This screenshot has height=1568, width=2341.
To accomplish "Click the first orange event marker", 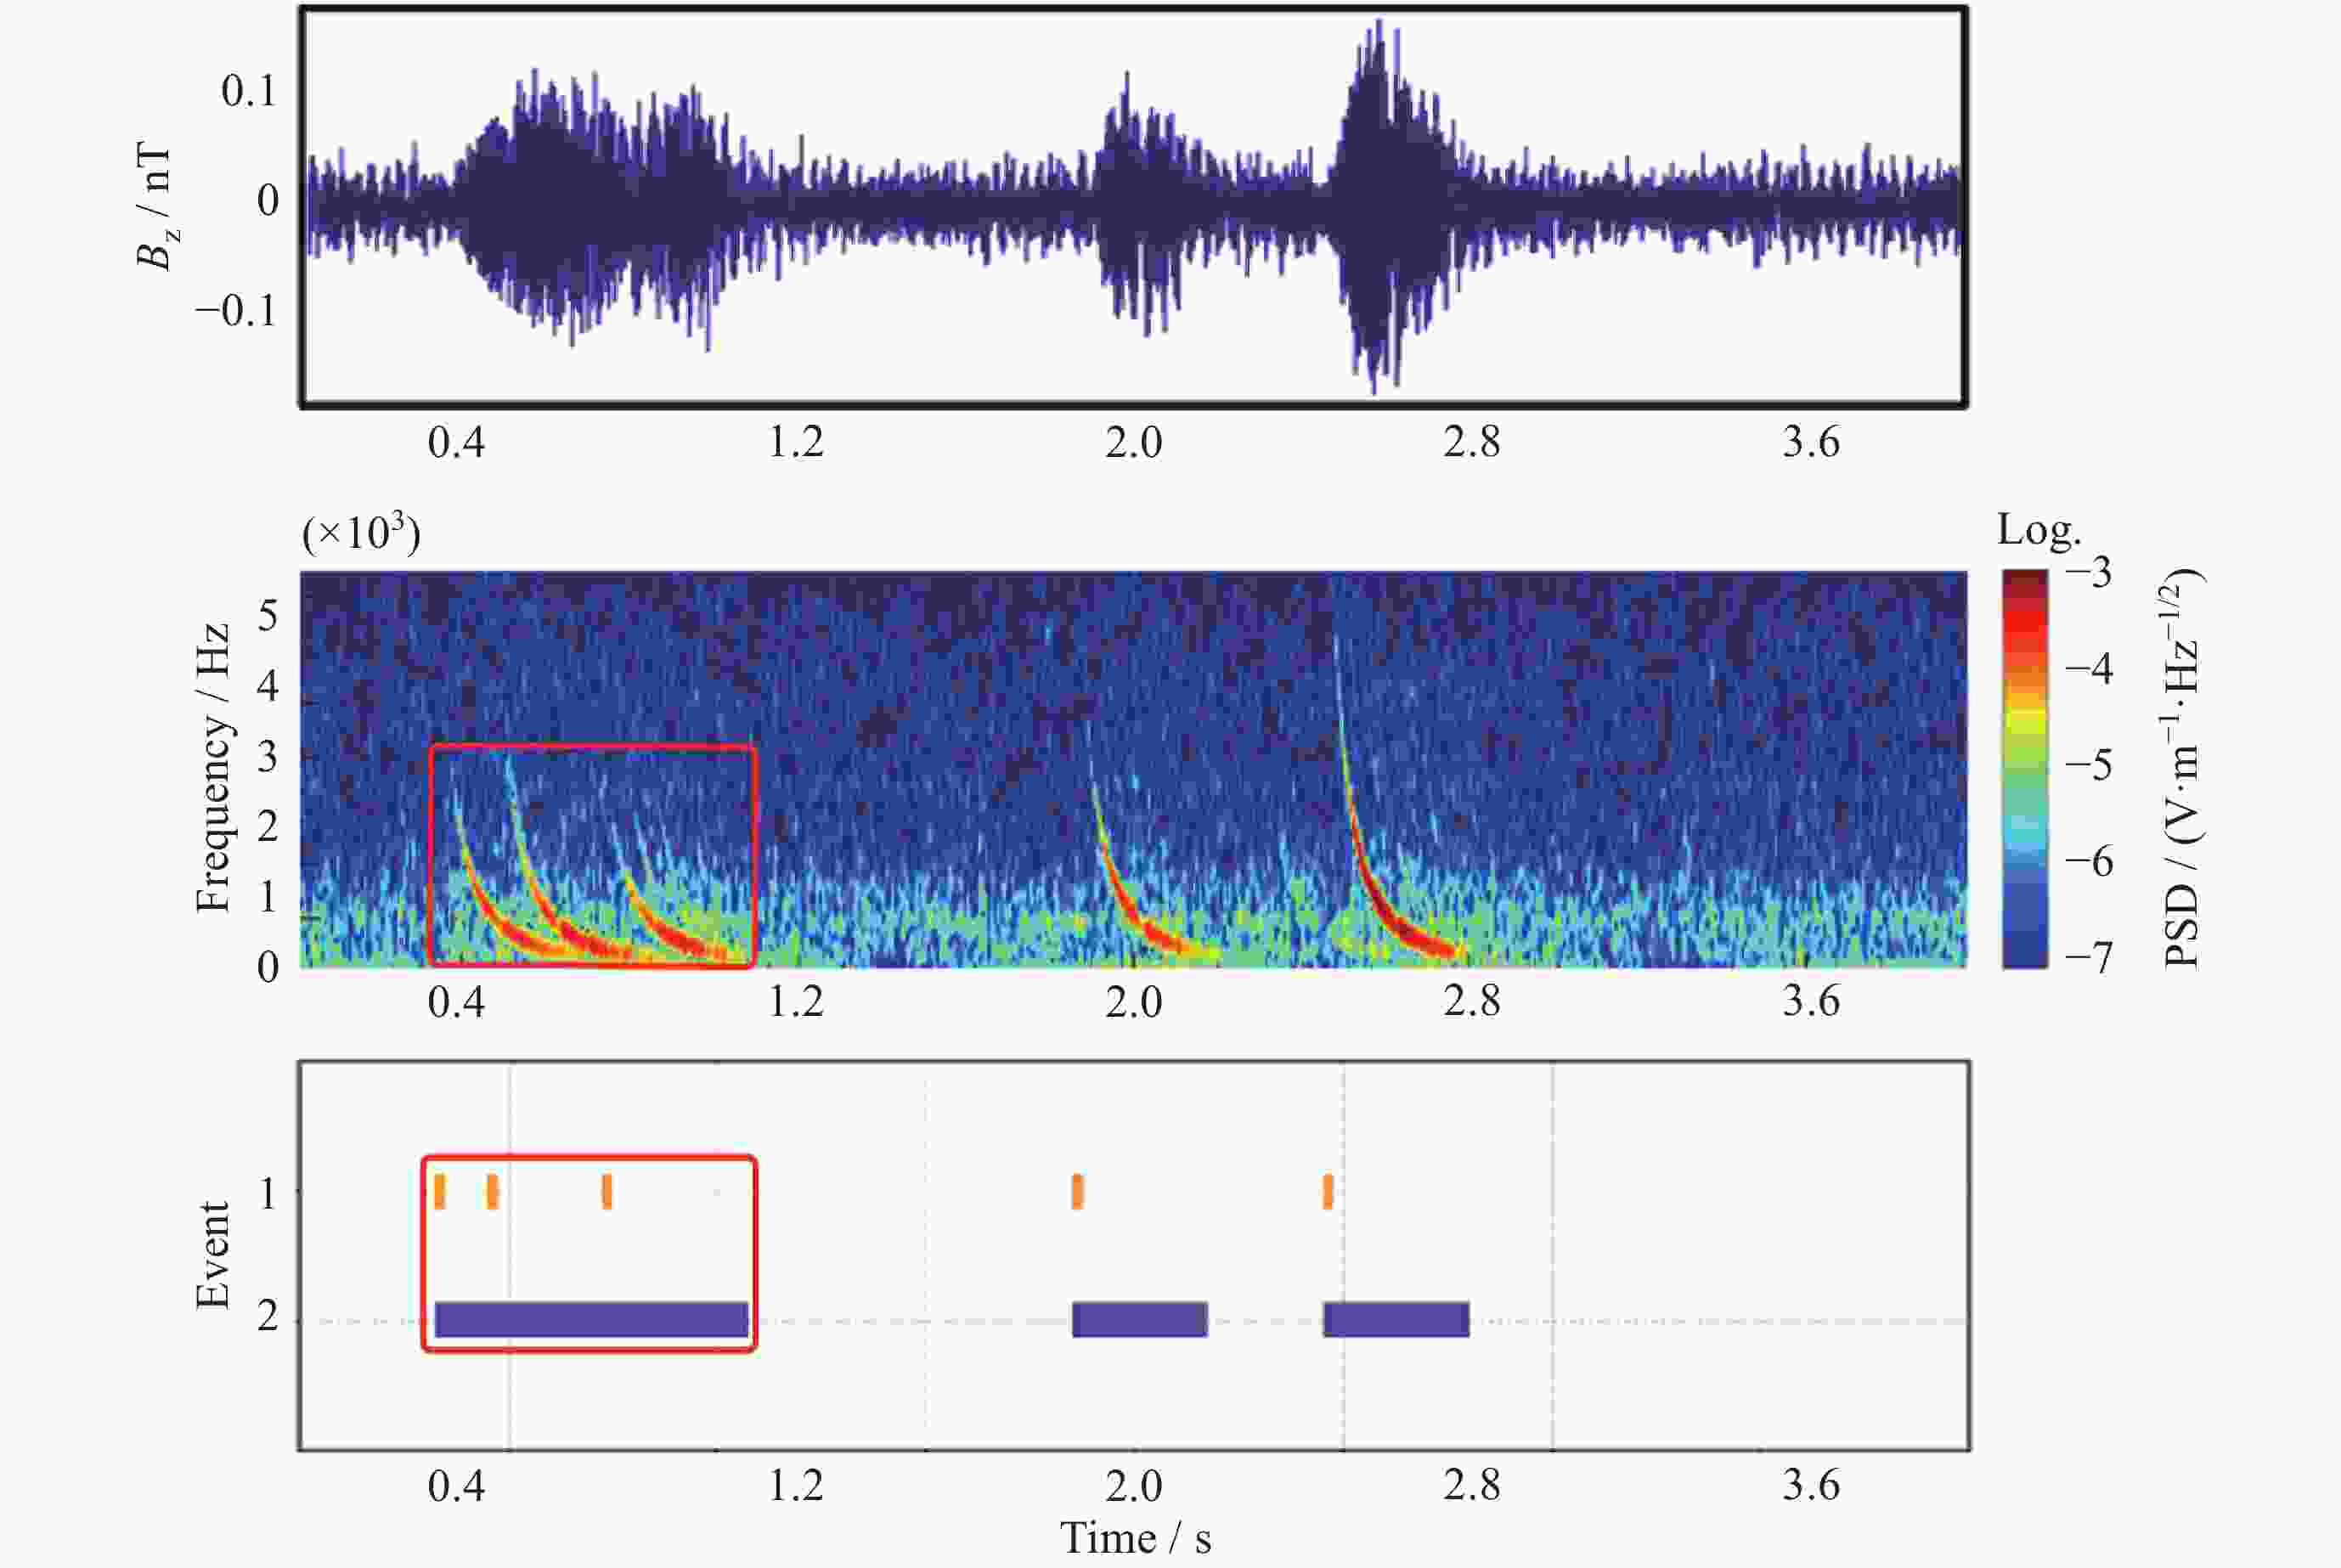I will pos(440,1191).
